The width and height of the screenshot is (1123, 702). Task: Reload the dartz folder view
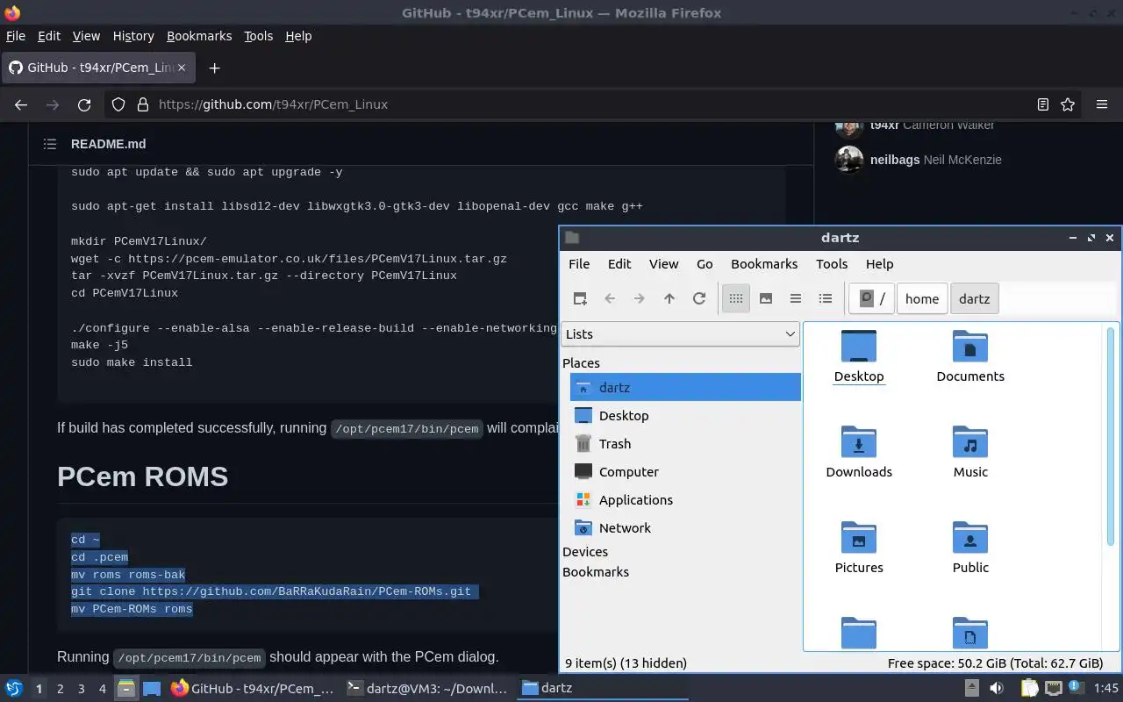pos(699,298)
